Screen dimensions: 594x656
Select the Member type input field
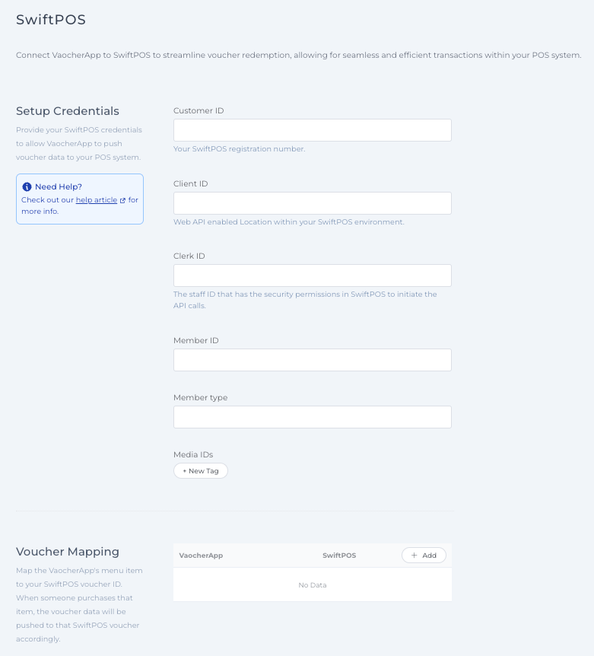coord(312,416)
